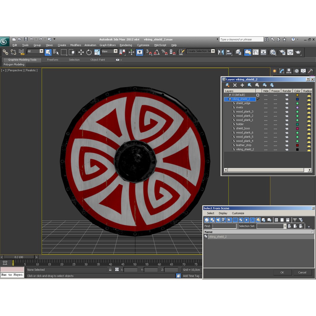Open Display menu in Select From Scene
This screenshot has height=316, width=316.
coord(223,213)
